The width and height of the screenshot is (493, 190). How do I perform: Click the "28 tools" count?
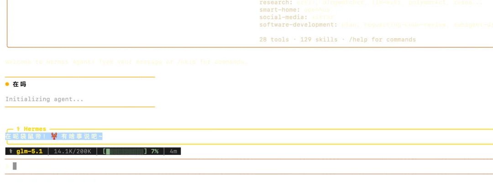point(274,40)
